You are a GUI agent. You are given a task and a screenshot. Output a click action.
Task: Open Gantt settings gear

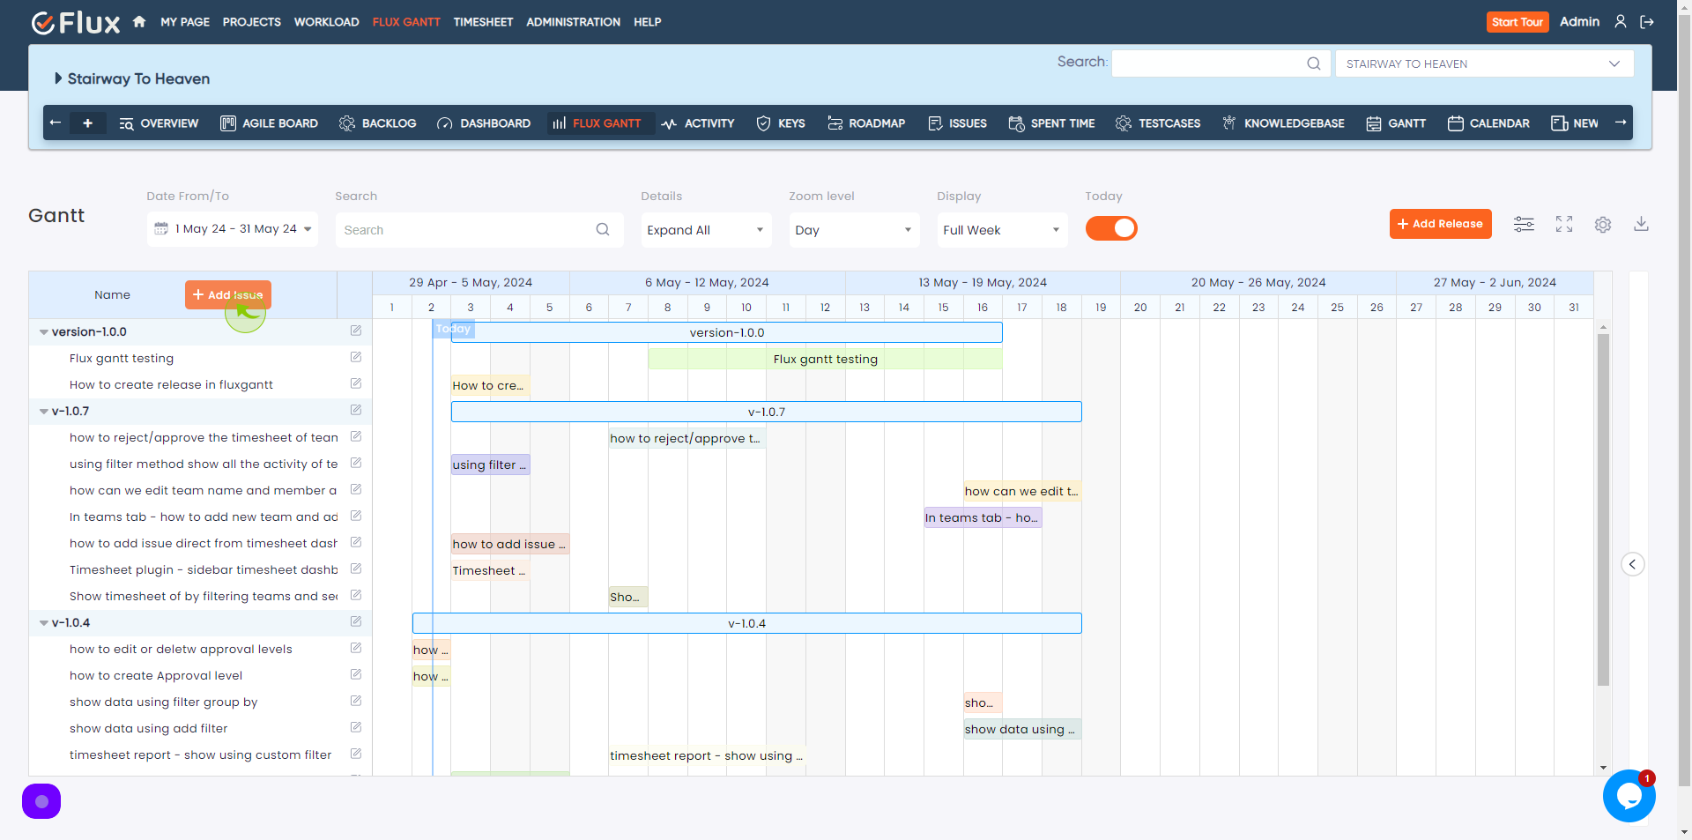(1603, 224)
